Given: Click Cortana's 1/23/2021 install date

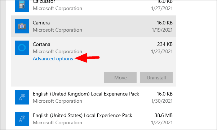Looking at the screenshot, I should [x=162, y=52].
